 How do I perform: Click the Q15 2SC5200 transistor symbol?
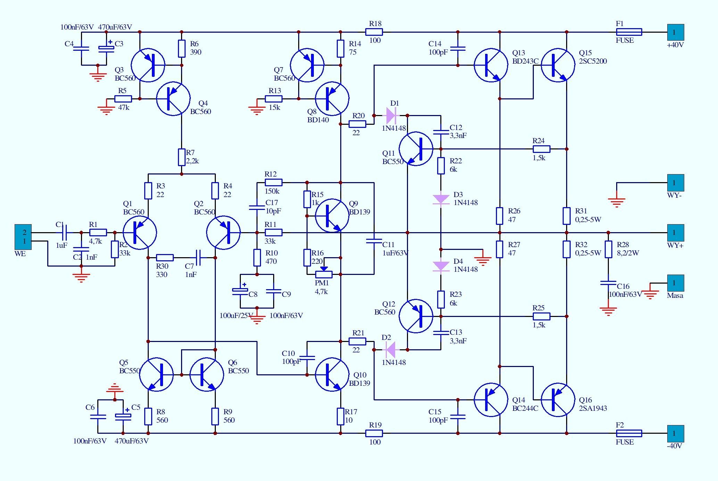click(x=558, y=65)
